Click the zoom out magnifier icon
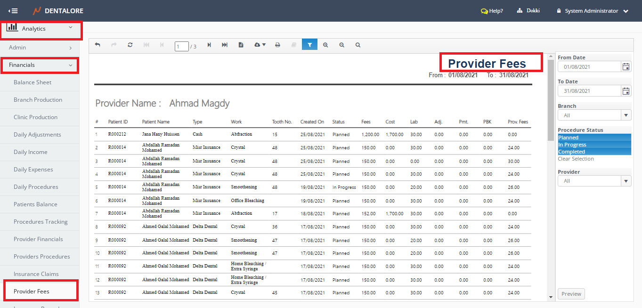Screen dimensions: 642x308 click(341, 45)
